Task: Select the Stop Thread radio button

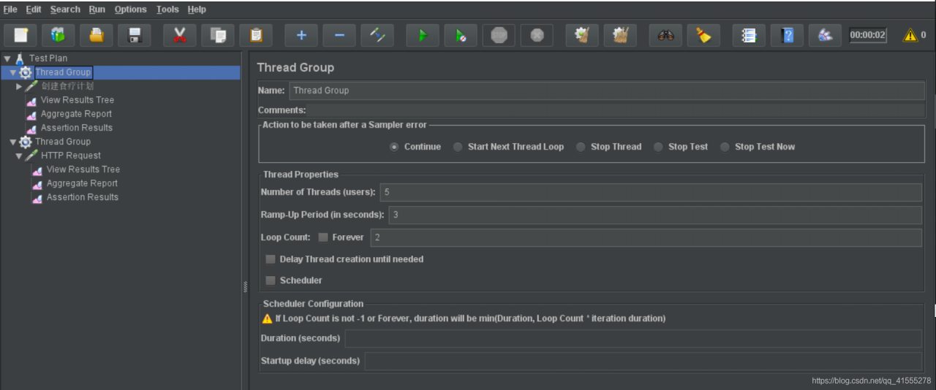Action: [581, 147]
